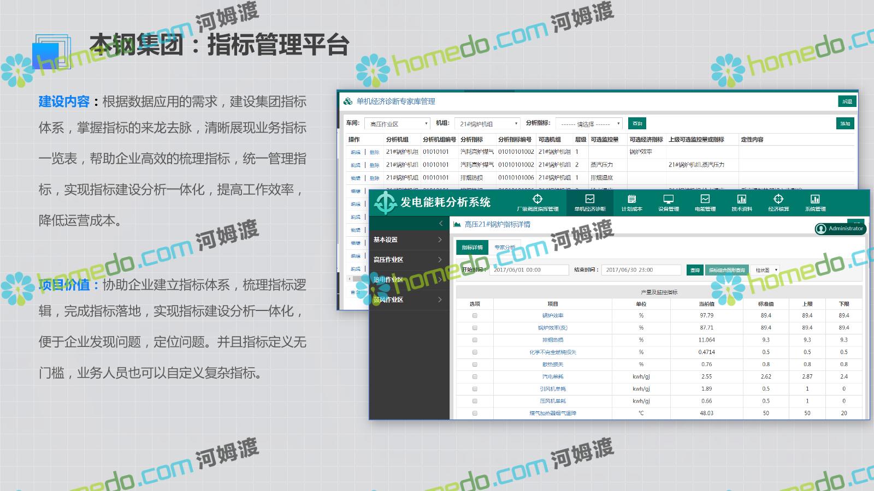Switch to the 专家分析 tab
Image resolution: width=874 pixels, height=491 pixels.
(x=505, y=248)
